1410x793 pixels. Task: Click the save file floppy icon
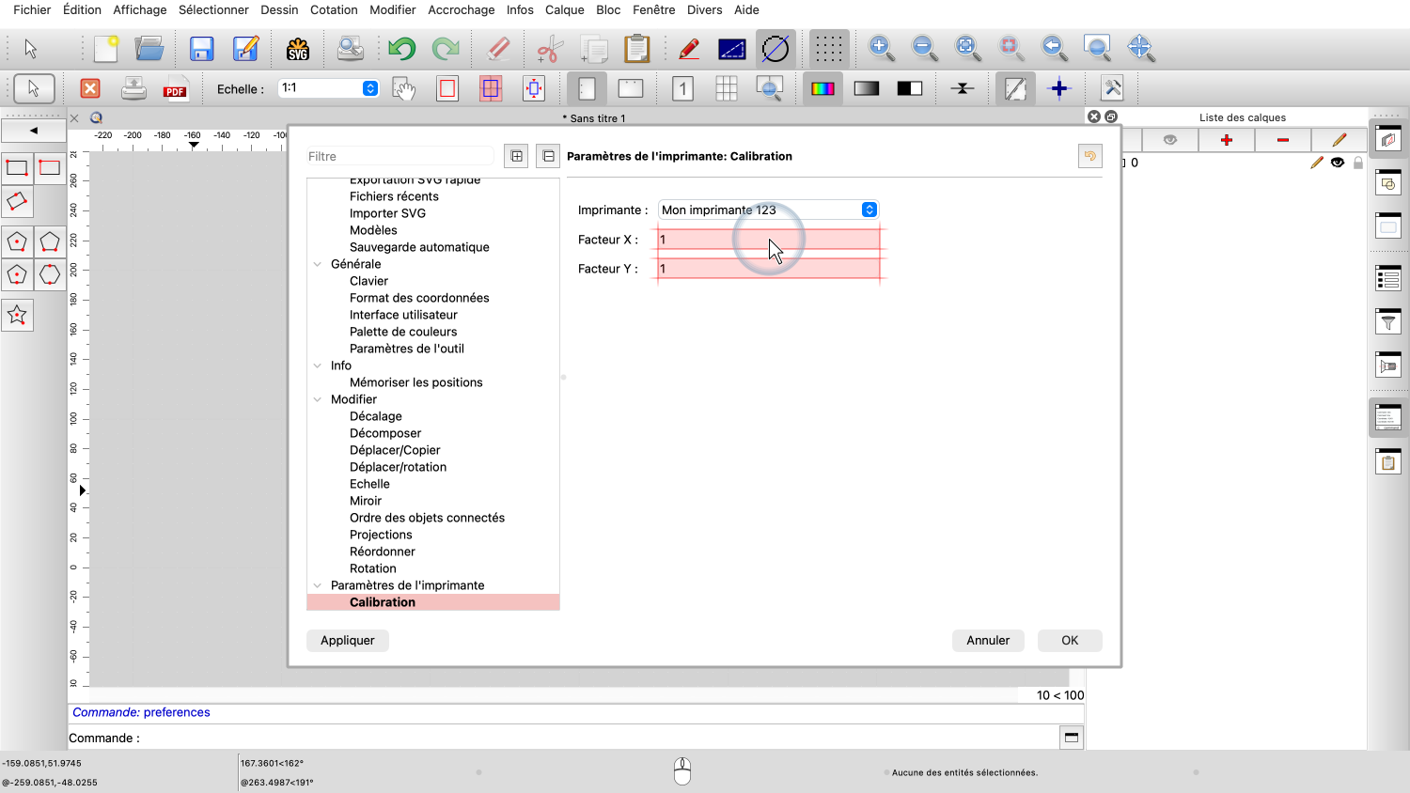tap(201, 49)
